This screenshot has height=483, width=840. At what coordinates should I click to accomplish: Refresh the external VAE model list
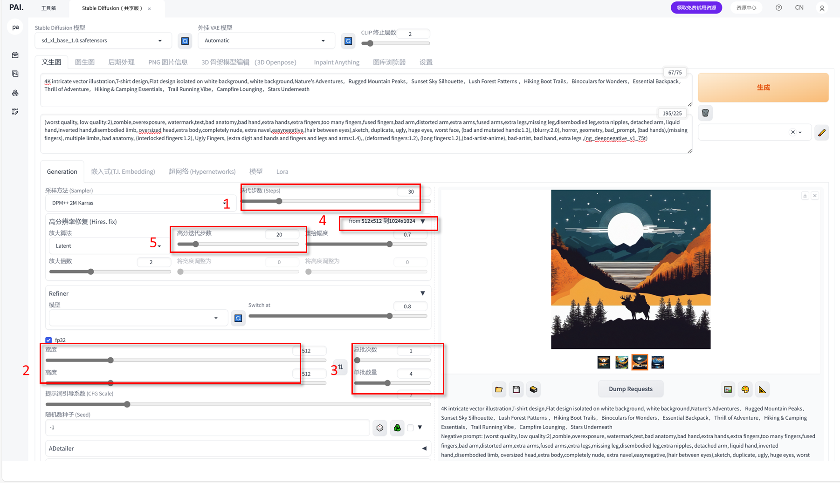pos(348,41)
